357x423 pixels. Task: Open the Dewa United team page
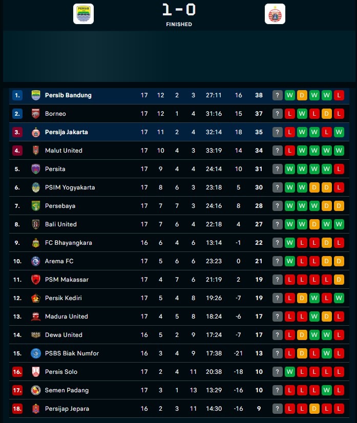click(64, 335)
